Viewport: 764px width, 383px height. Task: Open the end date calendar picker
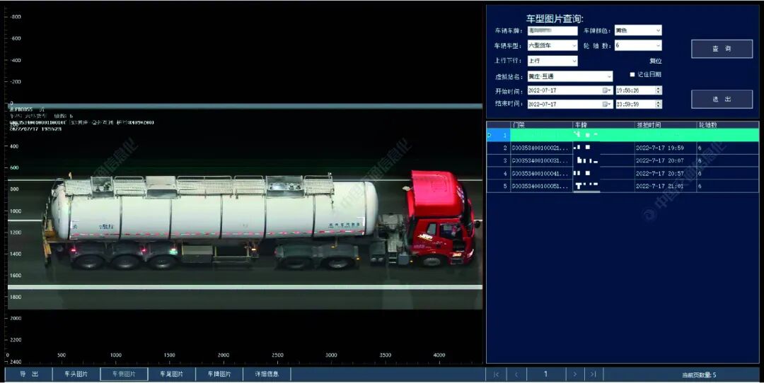[607, 104]
